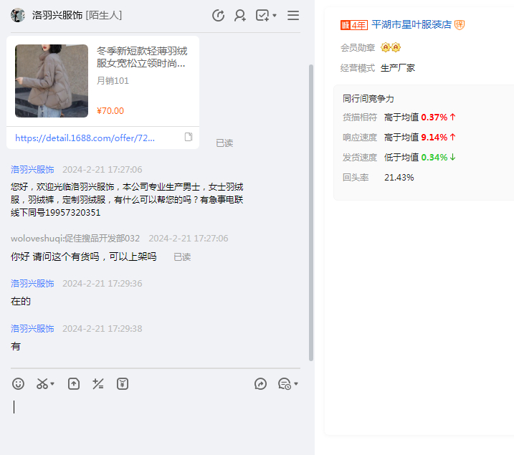This screenshot has width=514, height=455.
Task: Click sender name 洛羽兴服饰 at 17:29:36
Action: [32, 283]
